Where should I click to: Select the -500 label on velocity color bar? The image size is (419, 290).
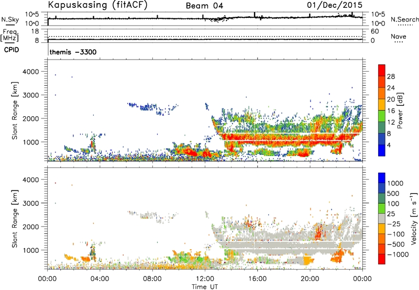coord(395,244)
